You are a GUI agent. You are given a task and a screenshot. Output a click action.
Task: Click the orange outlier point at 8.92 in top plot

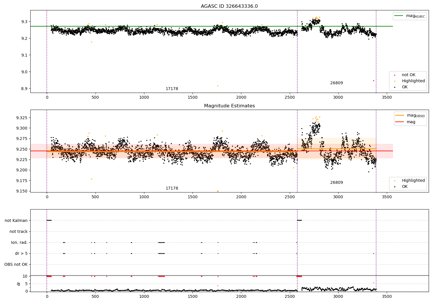click(x=218, y=86)
